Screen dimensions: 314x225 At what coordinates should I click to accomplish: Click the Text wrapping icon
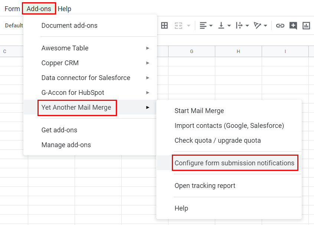[x=239, y=26]
